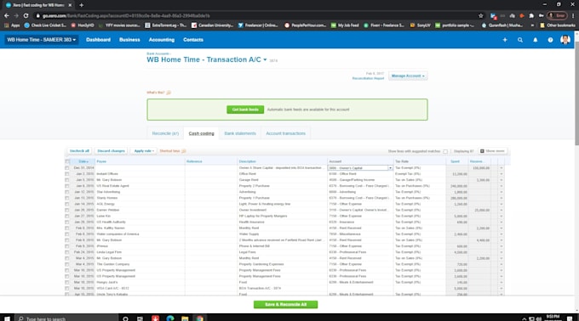Screen dimensions: 579x321
Task: Open the Contacts menu
Action: point(193,40)
